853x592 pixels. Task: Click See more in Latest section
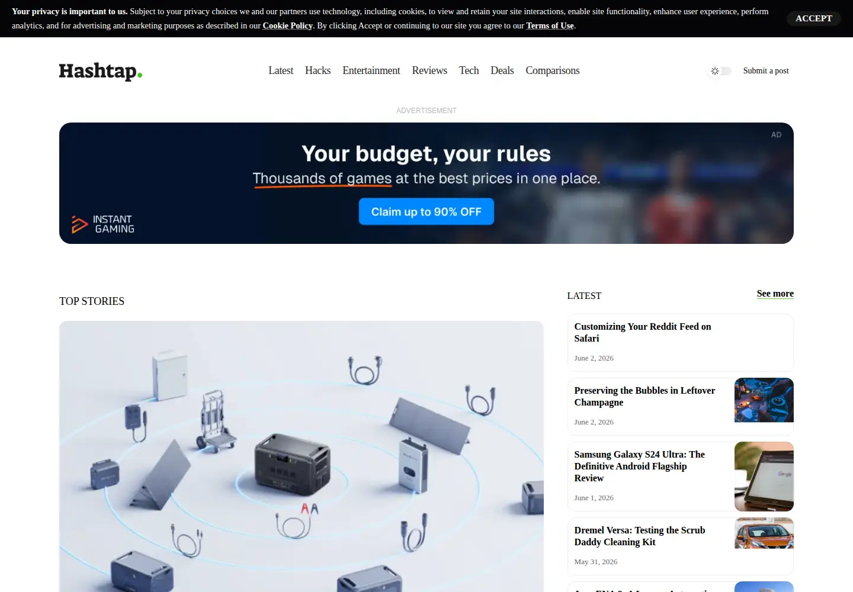point(775,294)
